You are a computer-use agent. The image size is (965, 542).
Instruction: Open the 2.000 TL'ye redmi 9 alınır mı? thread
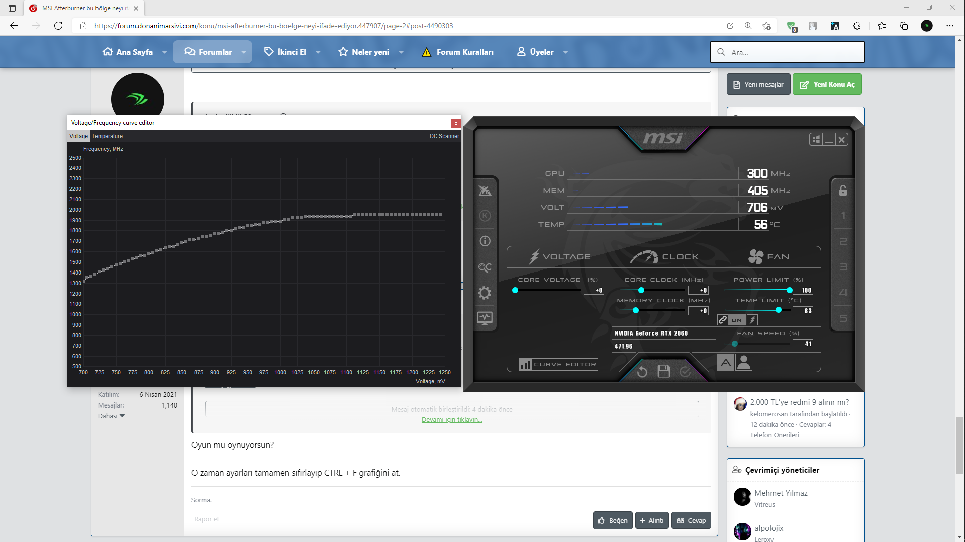click(799, 402)
